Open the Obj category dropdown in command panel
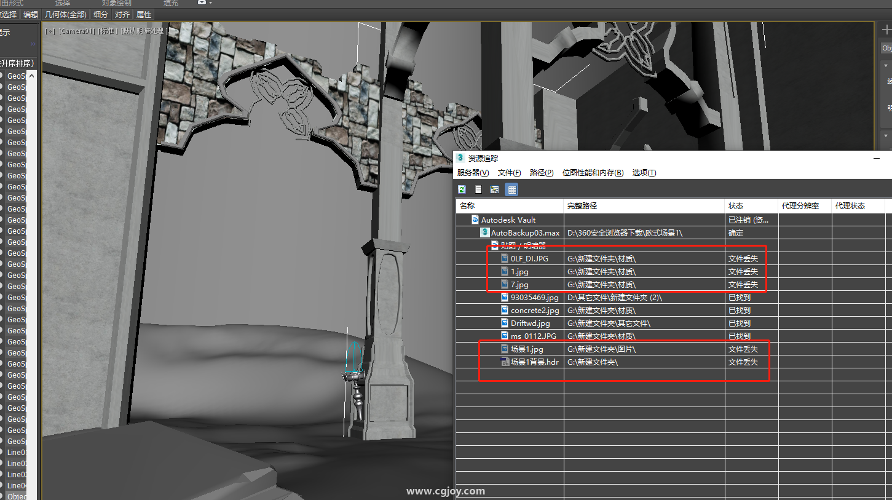892x500 pixels. 886,48
